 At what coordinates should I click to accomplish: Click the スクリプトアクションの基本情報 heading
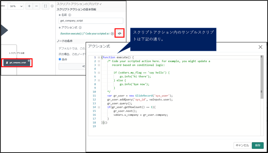(x=76, y=9)
